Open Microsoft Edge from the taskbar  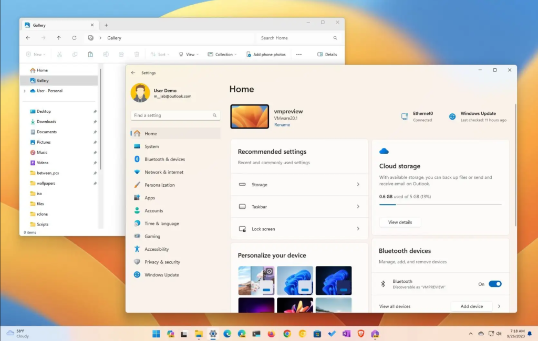(227, 334)
